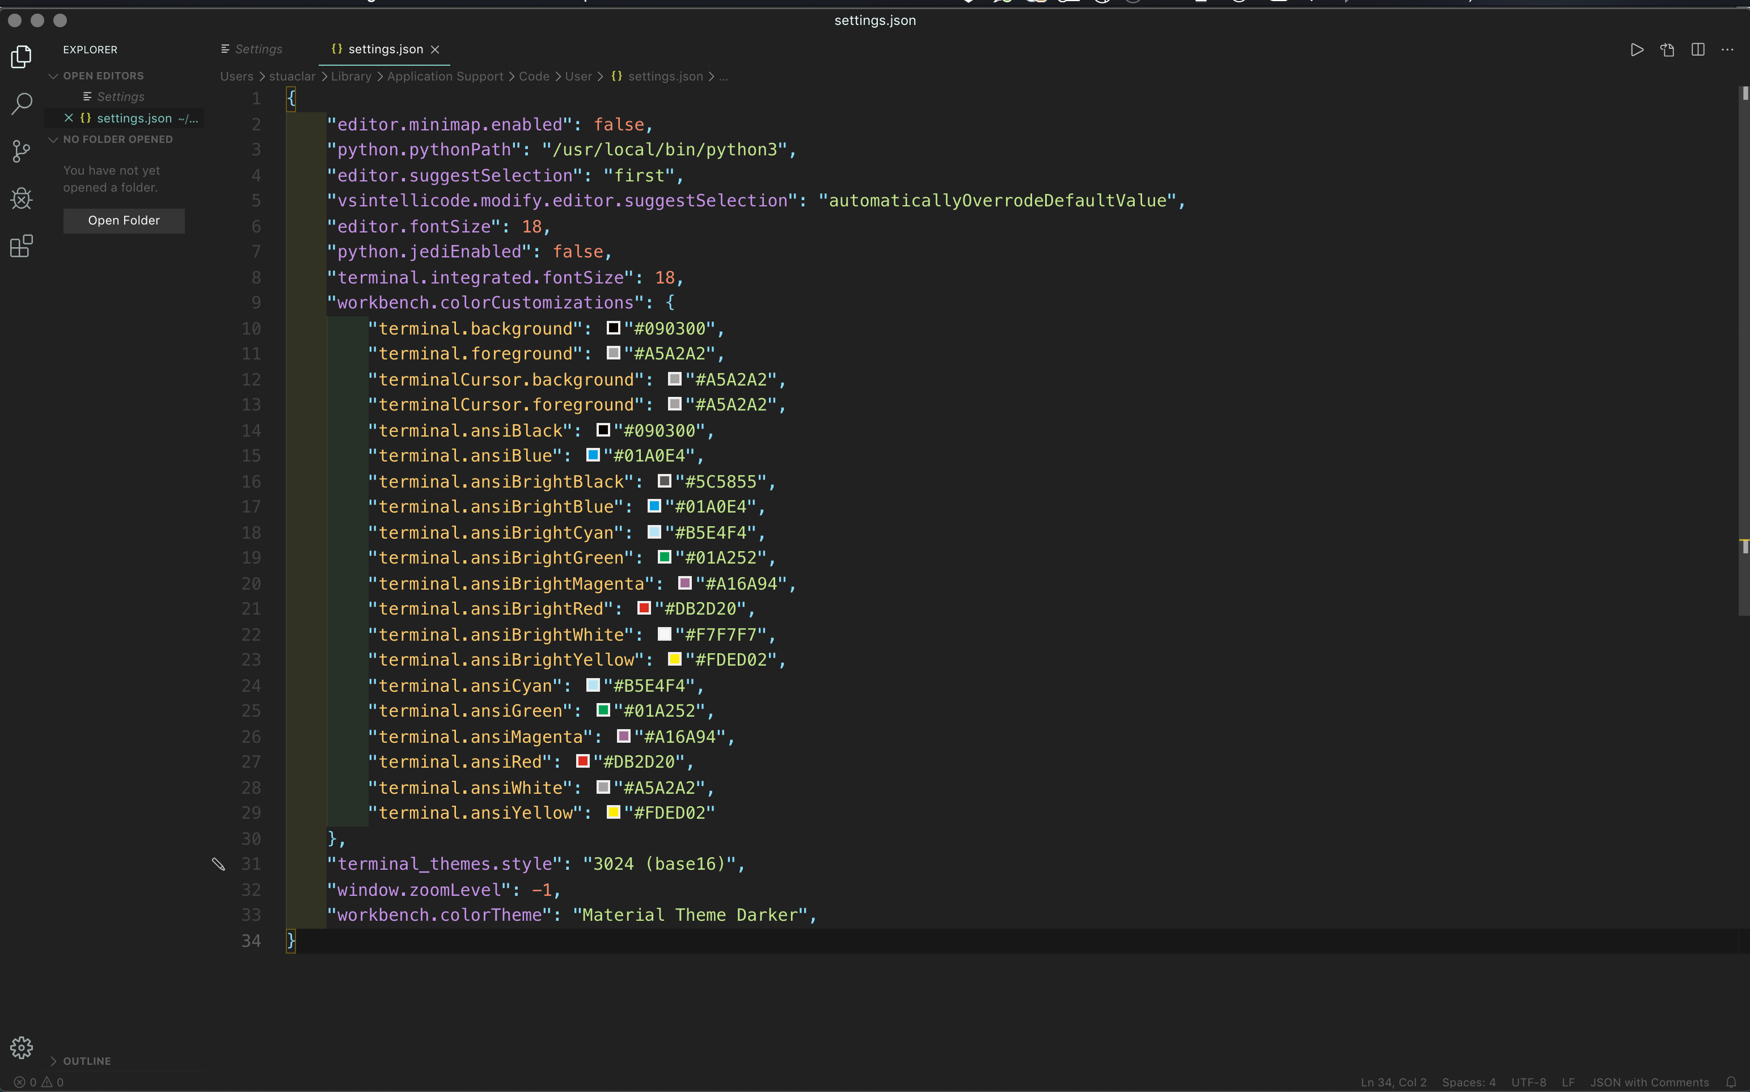Open the Source Control view

22,151
